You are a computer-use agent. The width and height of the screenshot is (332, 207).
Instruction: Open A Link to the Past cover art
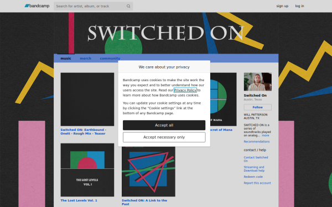(148, 172)
